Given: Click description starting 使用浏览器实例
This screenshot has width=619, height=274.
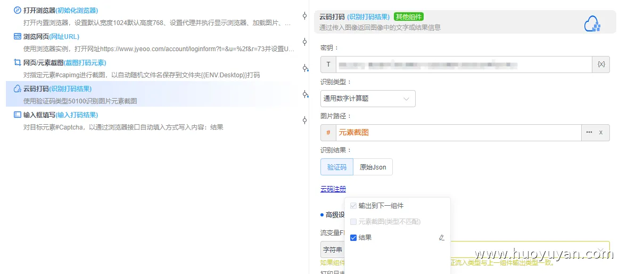Looking at the screenshot, I should point(159,49).
